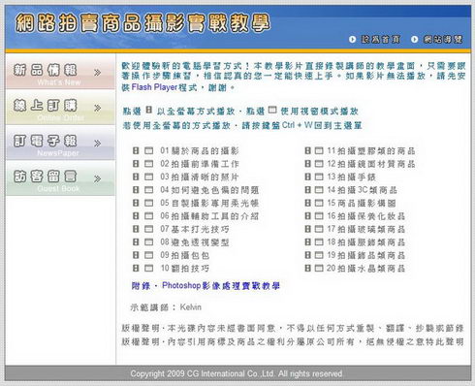Play lesson 01 in window mode icon
Image resolution: width=475 pixels, height=386 pixels.
(x=148, y=150)
